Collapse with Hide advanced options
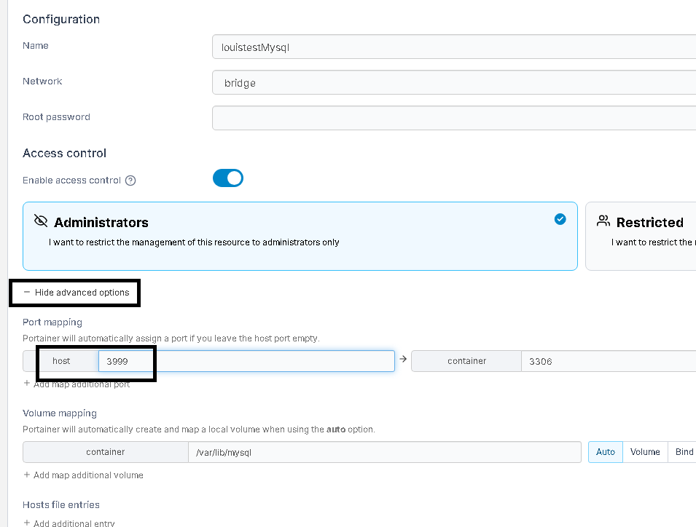 click(77, 293)
